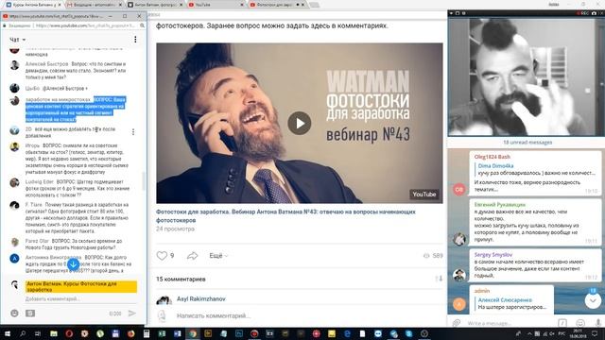
Task: Open the Чат mode dropdown
Action: (17, 40)
